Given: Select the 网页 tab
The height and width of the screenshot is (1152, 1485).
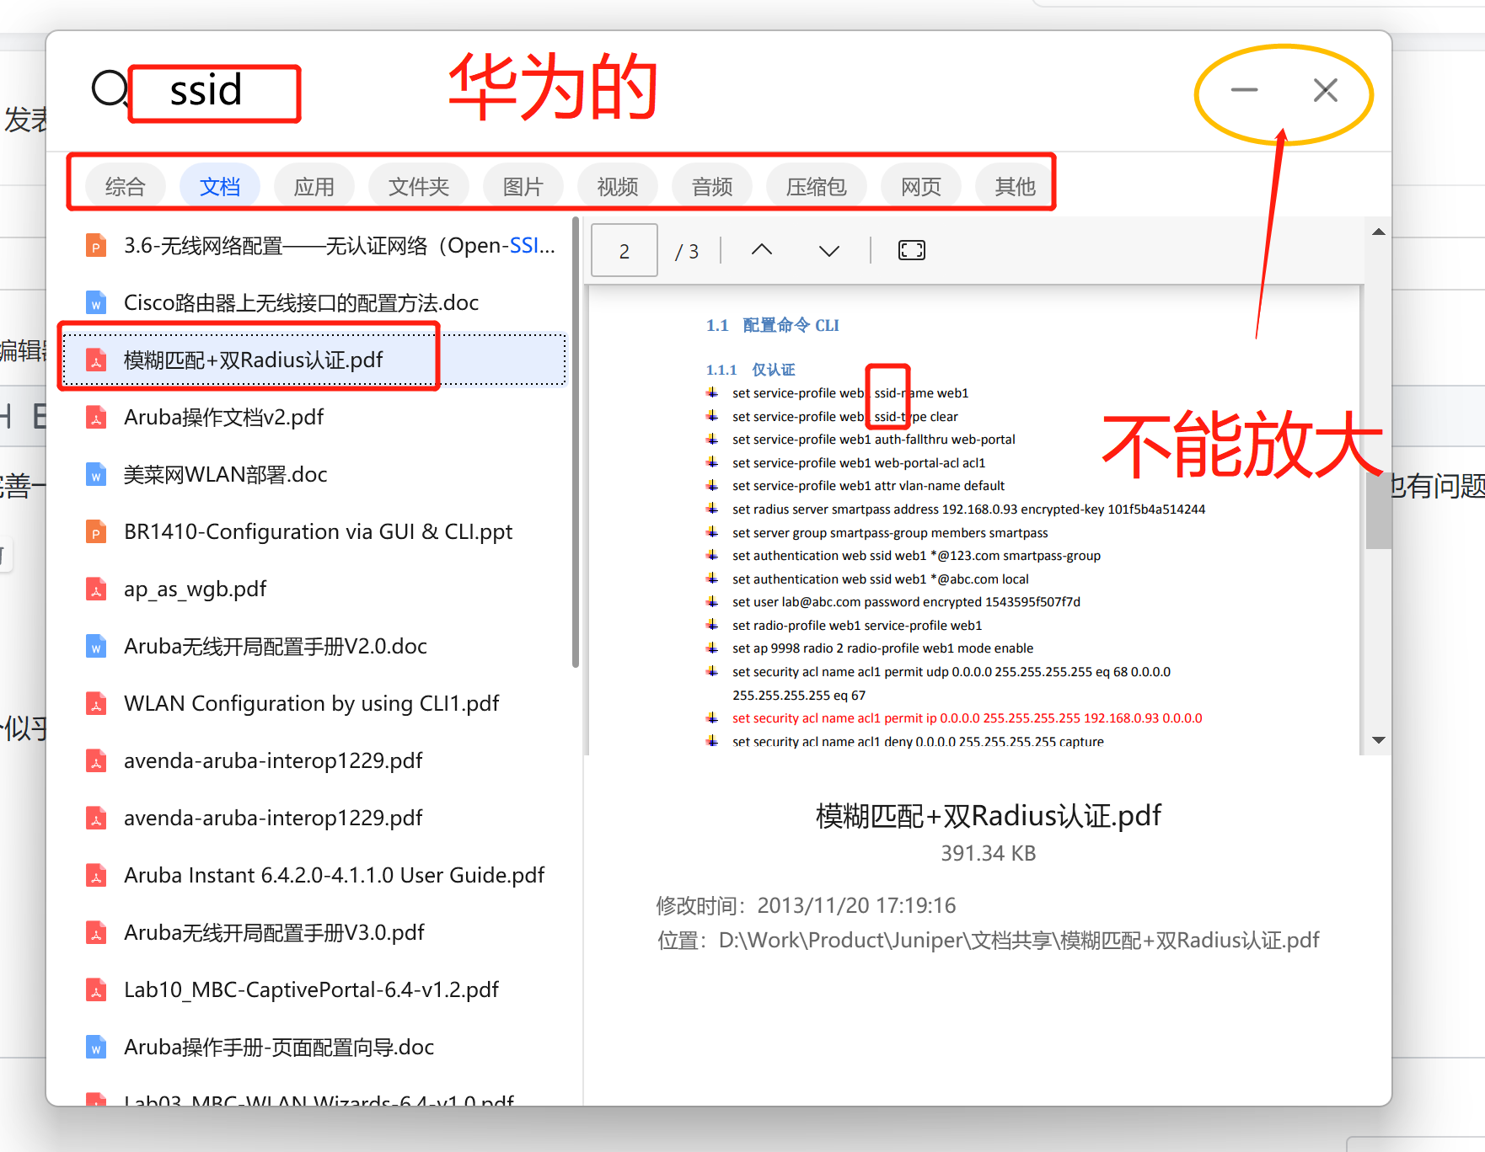Looking at the screenshot, I should pyautogui.click(x=921, y=186).
